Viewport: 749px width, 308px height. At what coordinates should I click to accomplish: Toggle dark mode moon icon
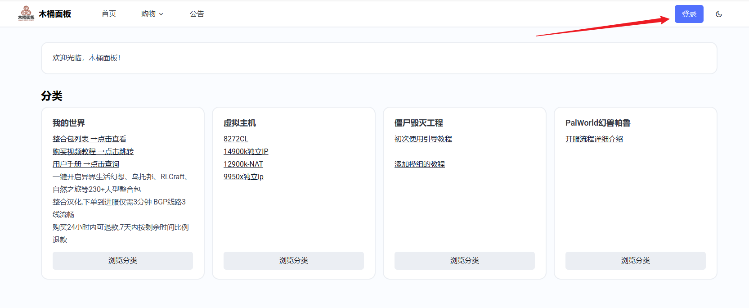(719, 14)
